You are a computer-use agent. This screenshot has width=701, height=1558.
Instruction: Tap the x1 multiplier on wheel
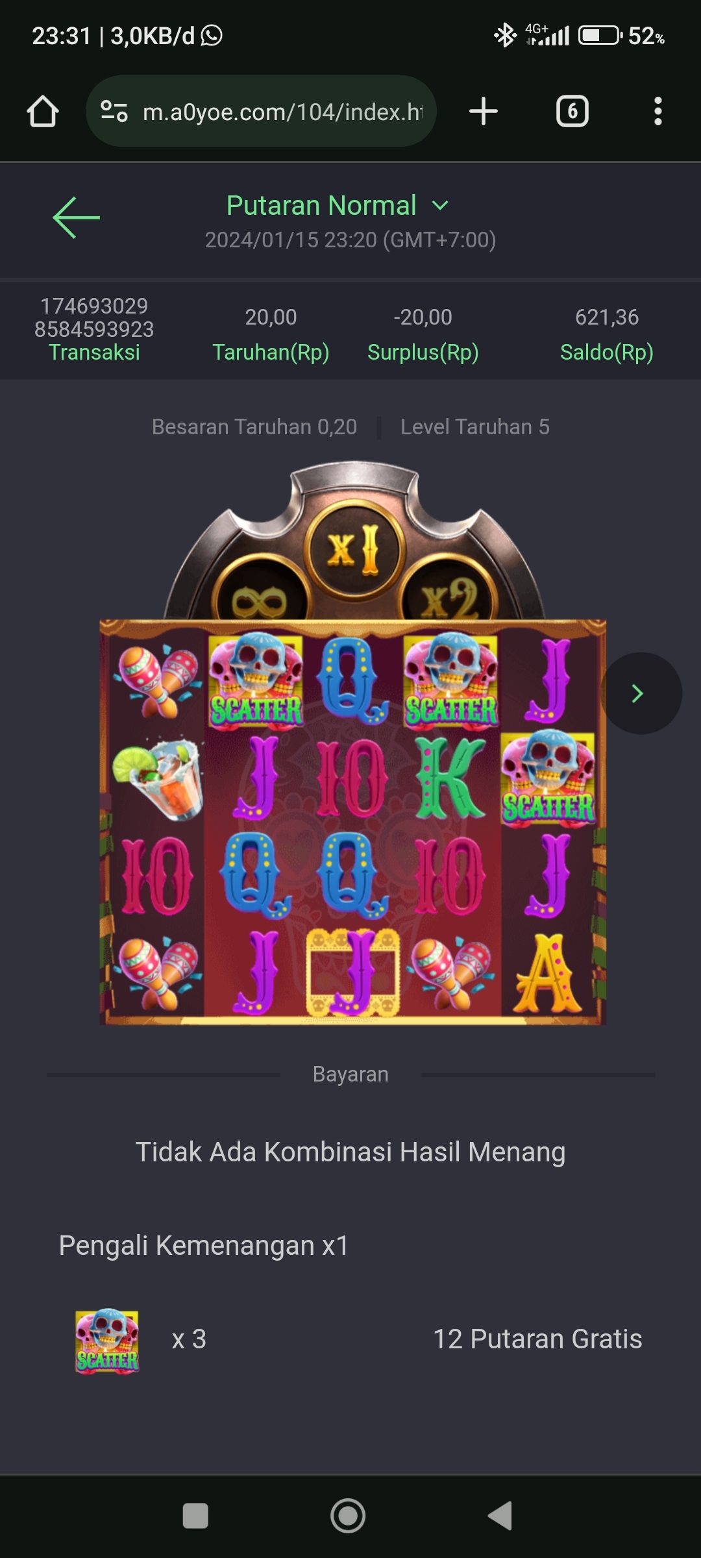pos(352,550)
